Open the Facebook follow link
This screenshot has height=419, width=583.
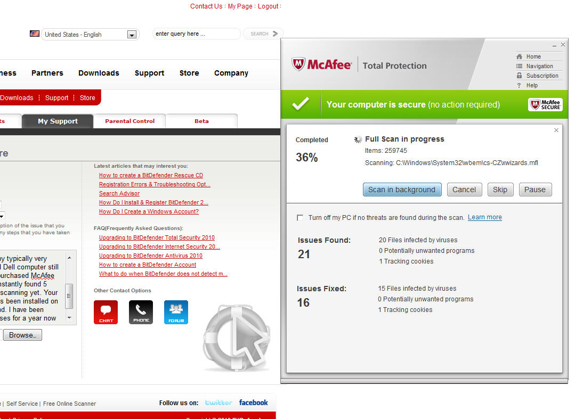click(x=253, y=402)
